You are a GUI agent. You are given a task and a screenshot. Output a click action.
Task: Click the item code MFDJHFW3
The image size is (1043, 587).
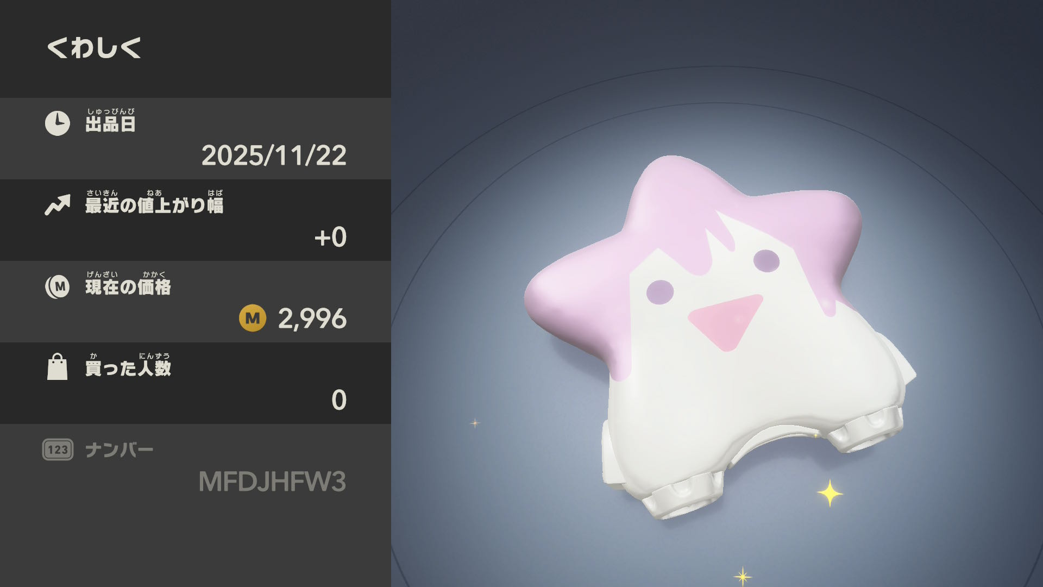[272, 482]
